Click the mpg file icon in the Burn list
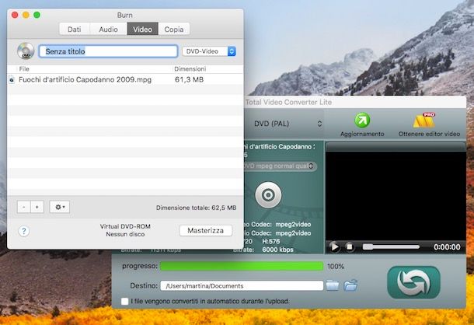 (12, 79)
